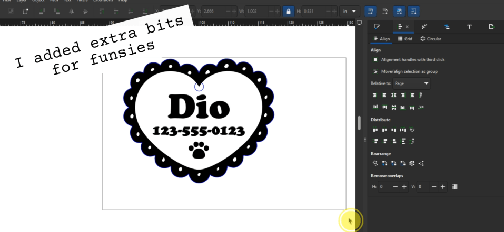The image size is (504, 232).
Task: Open the Text and Font dock tab
Action: point(469,26)
